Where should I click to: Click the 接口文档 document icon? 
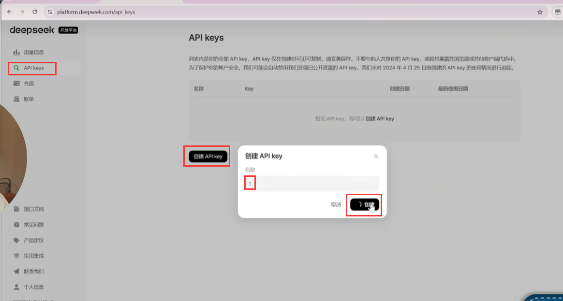[x=16, y=209]
